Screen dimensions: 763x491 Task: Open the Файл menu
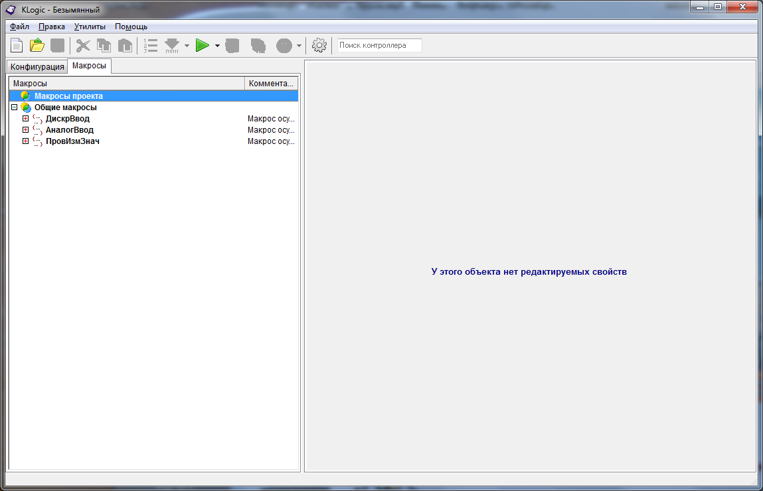click(19, 27)
